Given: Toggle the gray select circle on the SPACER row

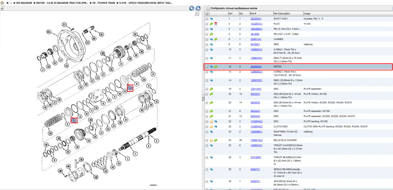Looking at the screenshot, I should pos(207,181).
